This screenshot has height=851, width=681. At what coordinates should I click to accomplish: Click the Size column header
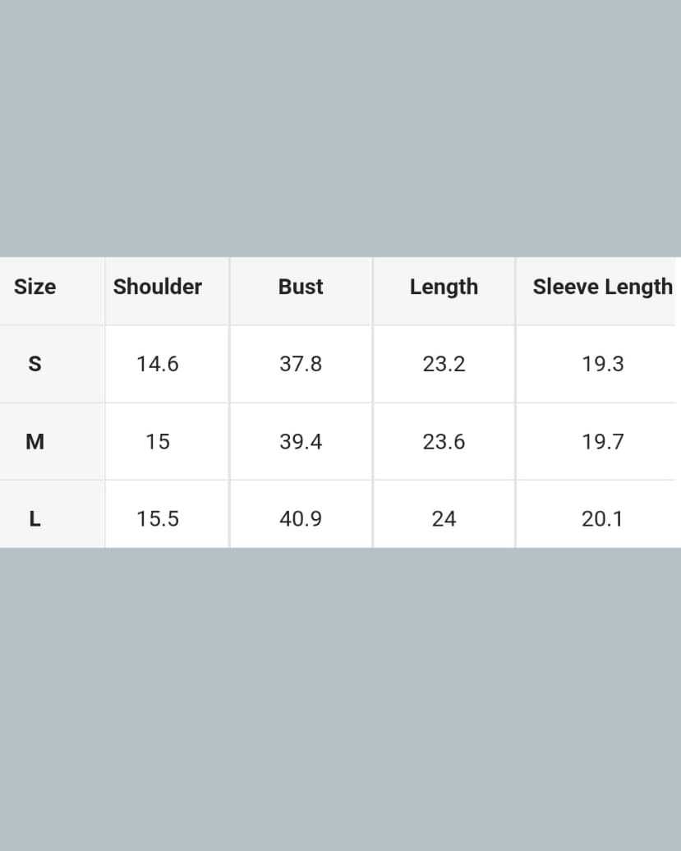(35, 287)
